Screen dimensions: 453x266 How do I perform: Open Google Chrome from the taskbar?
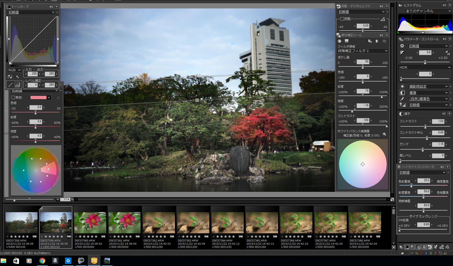coord(42,261)
